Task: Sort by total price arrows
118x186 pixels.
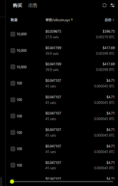Action: 113,20
